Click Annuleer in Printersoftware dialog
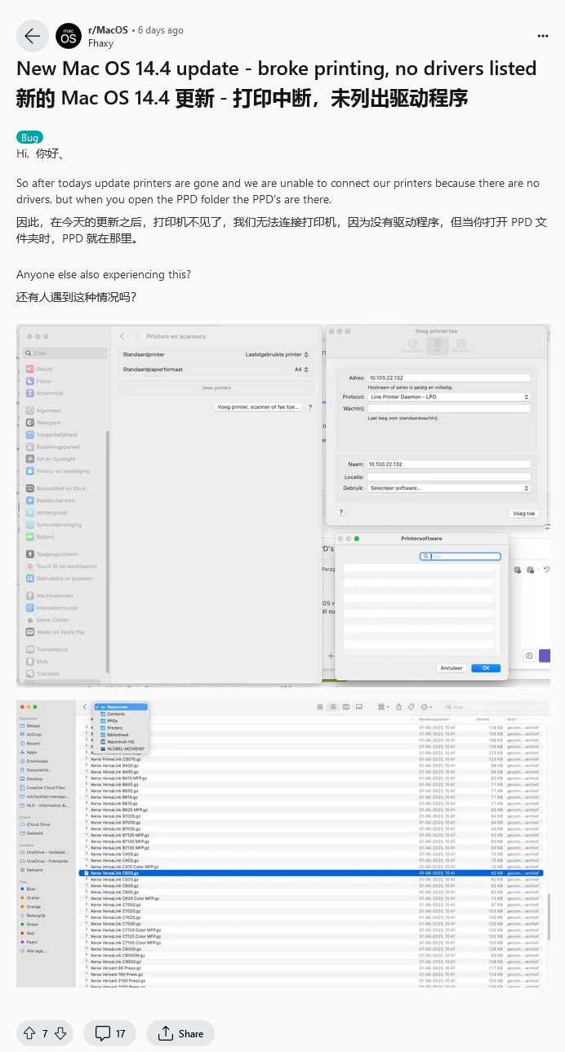565x1052 pixels. coord(452,668)
